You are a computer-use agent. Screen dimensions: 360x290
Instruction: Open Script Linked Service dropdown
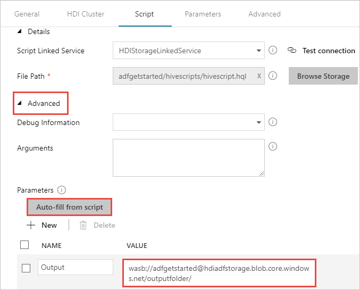259,51
